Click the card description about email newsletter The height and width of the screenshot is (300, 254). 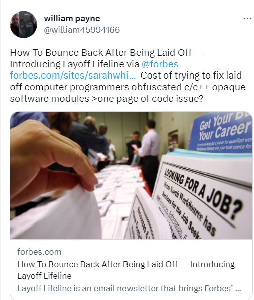[129, 288]
